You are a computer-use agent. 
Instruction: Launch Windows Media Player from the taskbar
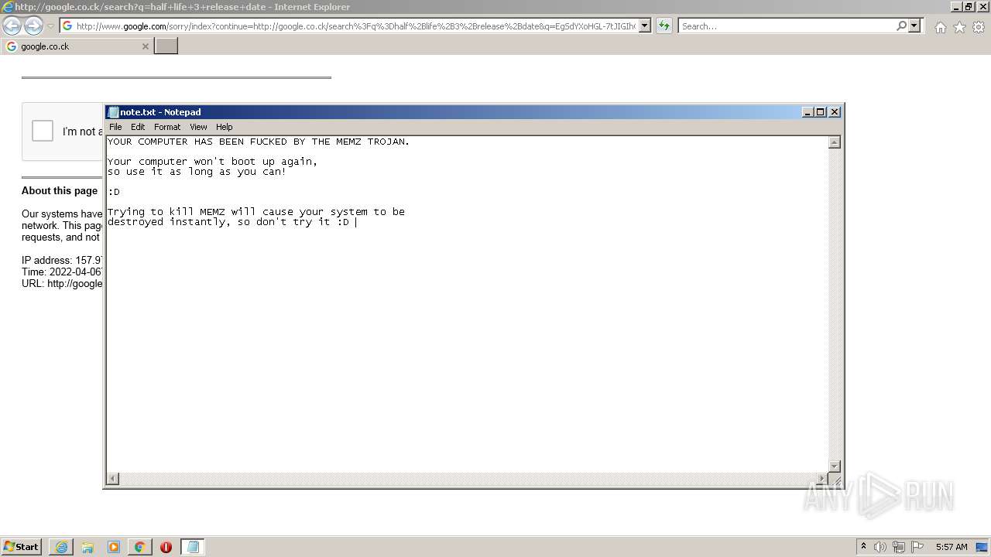coord(114,547)
